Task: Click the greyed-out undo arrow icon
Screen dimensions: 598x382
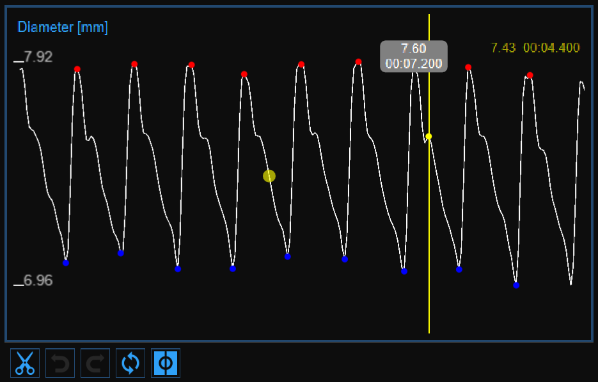Action: pyautogui.click(x=60, y=363)
